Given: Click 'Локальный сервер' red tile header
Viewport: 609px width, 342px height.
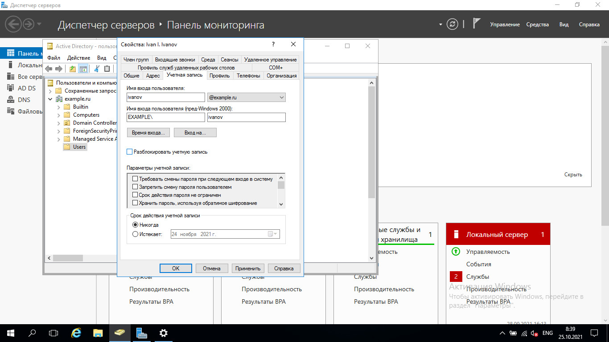Looking at the screenshot, I should tap(498, 234).
